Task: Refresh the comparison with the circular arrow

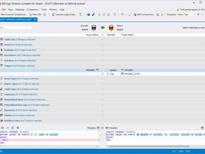Action: (158, 15)
